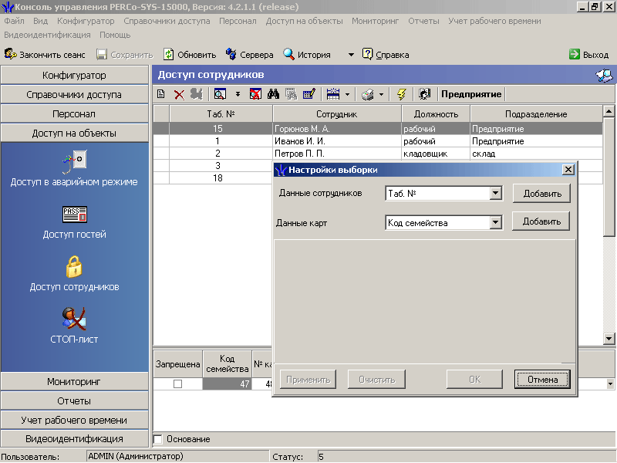Click the greyed-out Сохранить toolbar button

click(x=124, y=54)
